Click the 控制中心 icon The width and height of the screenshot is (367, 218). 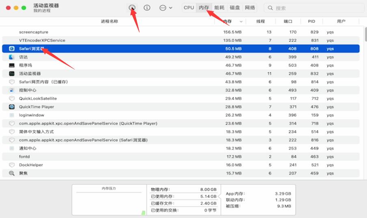(x=12, y=90)
